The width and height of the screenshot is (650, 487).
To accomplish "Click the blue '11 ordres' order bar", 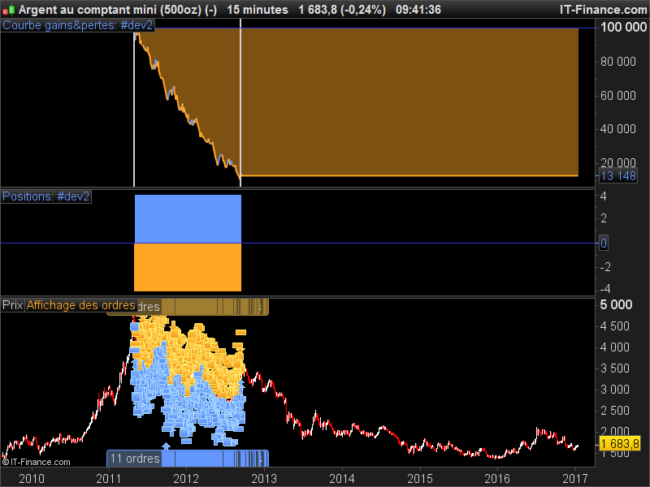I will pos(188,459).
